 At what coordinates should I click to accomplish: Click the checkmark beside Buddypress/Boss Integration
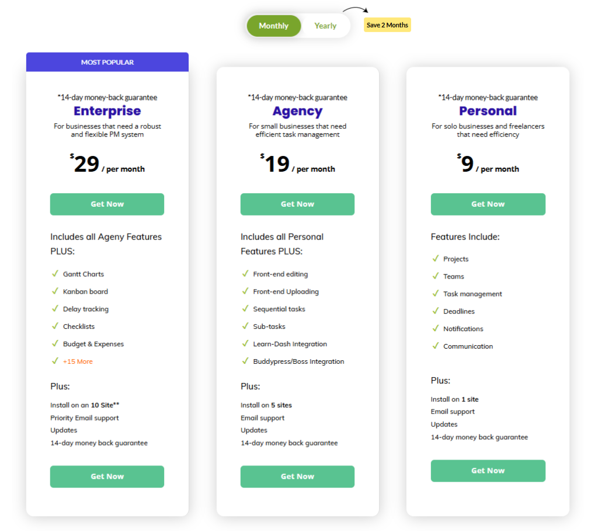coord(245,361)
